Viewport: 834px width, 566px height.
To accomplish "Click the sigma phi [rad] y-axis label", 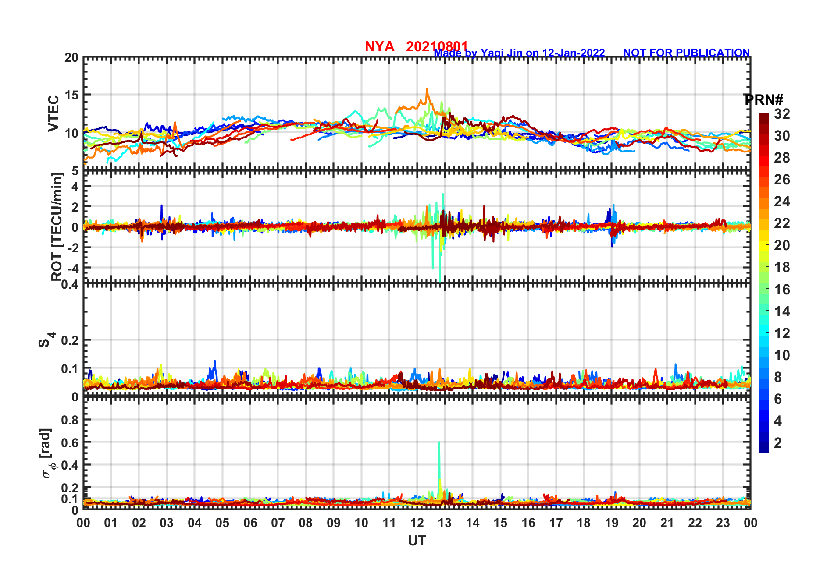I will pos(47,453).
